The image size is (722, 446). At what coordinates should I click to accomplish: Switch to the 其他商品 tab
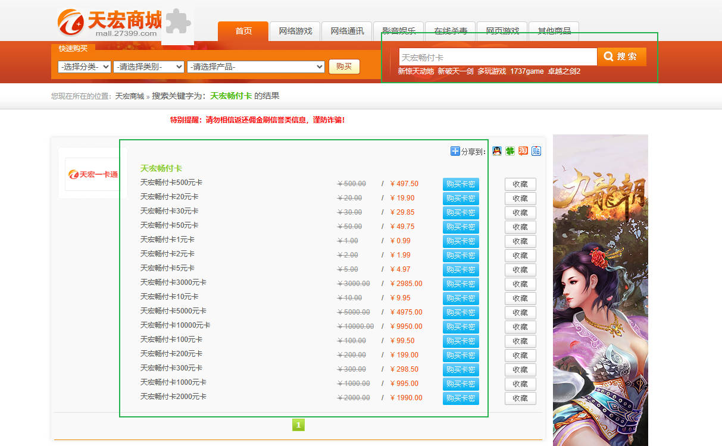554,31
